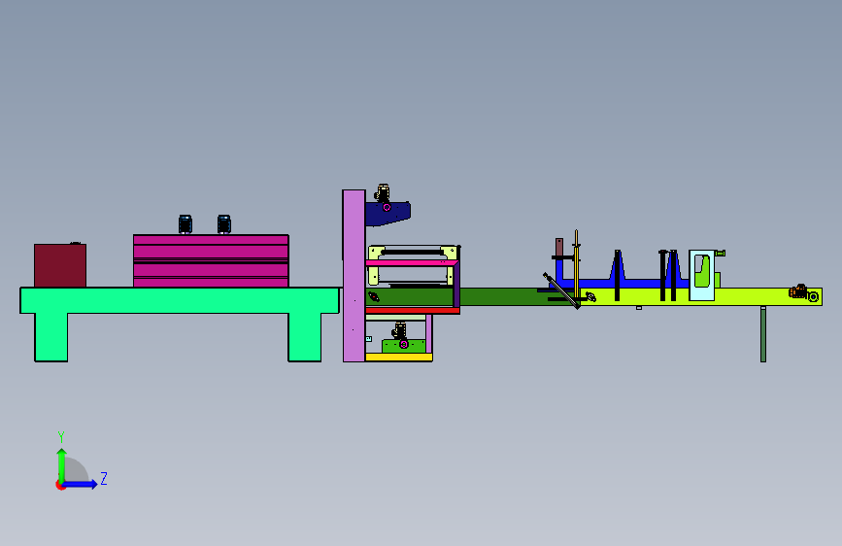This screenshot has width=842, height=546.
Task: Select the tall purple vertical column
Action: coord(354,276)
